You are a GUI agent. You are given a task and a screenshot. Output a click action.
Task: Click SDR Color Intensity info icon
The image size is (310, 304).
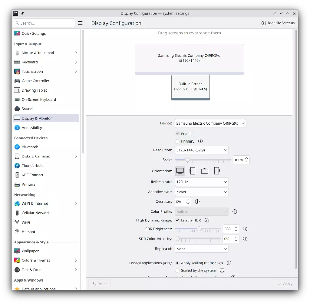coord(245,239)
